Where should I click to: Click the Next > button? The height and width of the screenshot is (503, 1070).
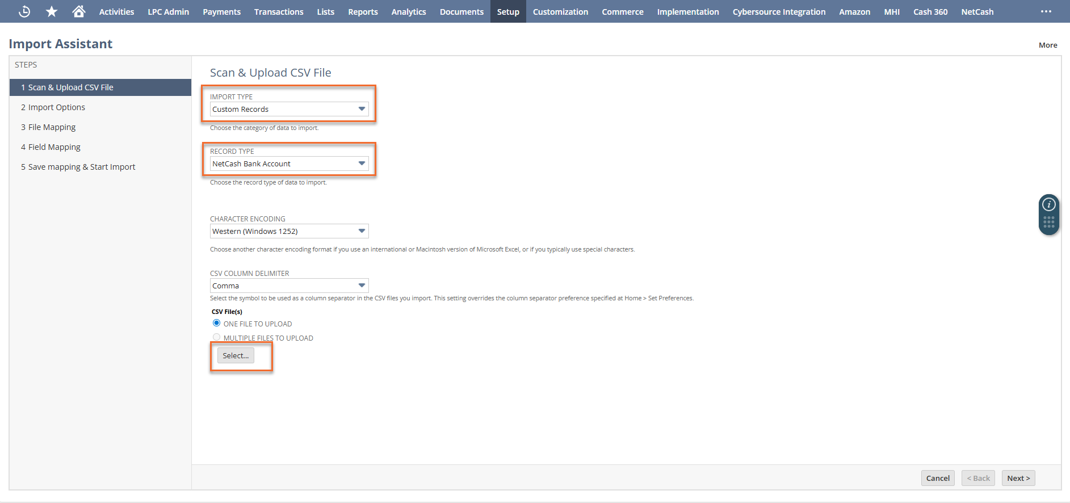point(1018,478)
